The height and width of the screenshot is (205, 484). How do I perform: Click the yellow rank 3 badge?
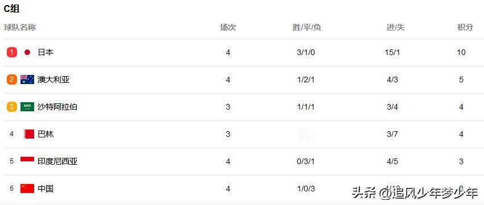click(12, 107)
